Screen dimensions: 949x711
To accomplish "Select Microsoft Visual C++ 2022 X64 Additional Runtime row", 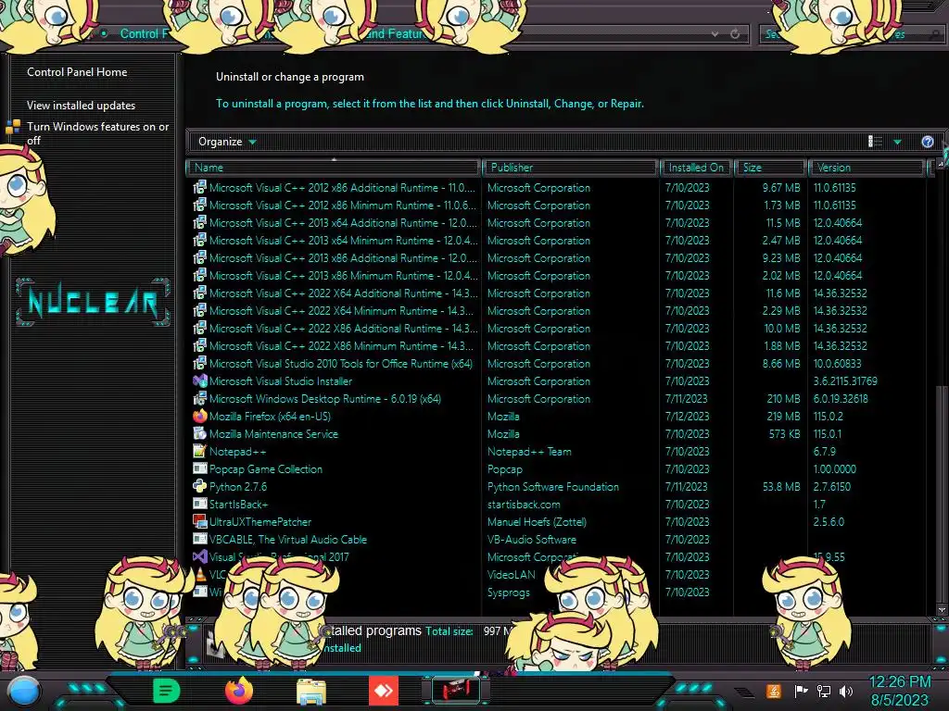I will click(x=557, y=293).
